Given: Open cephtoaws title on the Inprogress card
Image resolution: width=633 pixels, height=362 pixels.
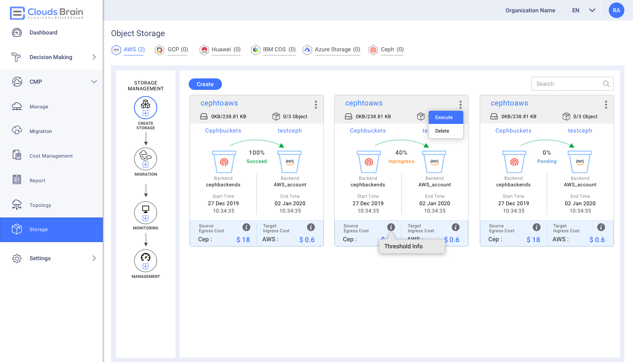Looking at the screenshot, I should click(364, 103).
